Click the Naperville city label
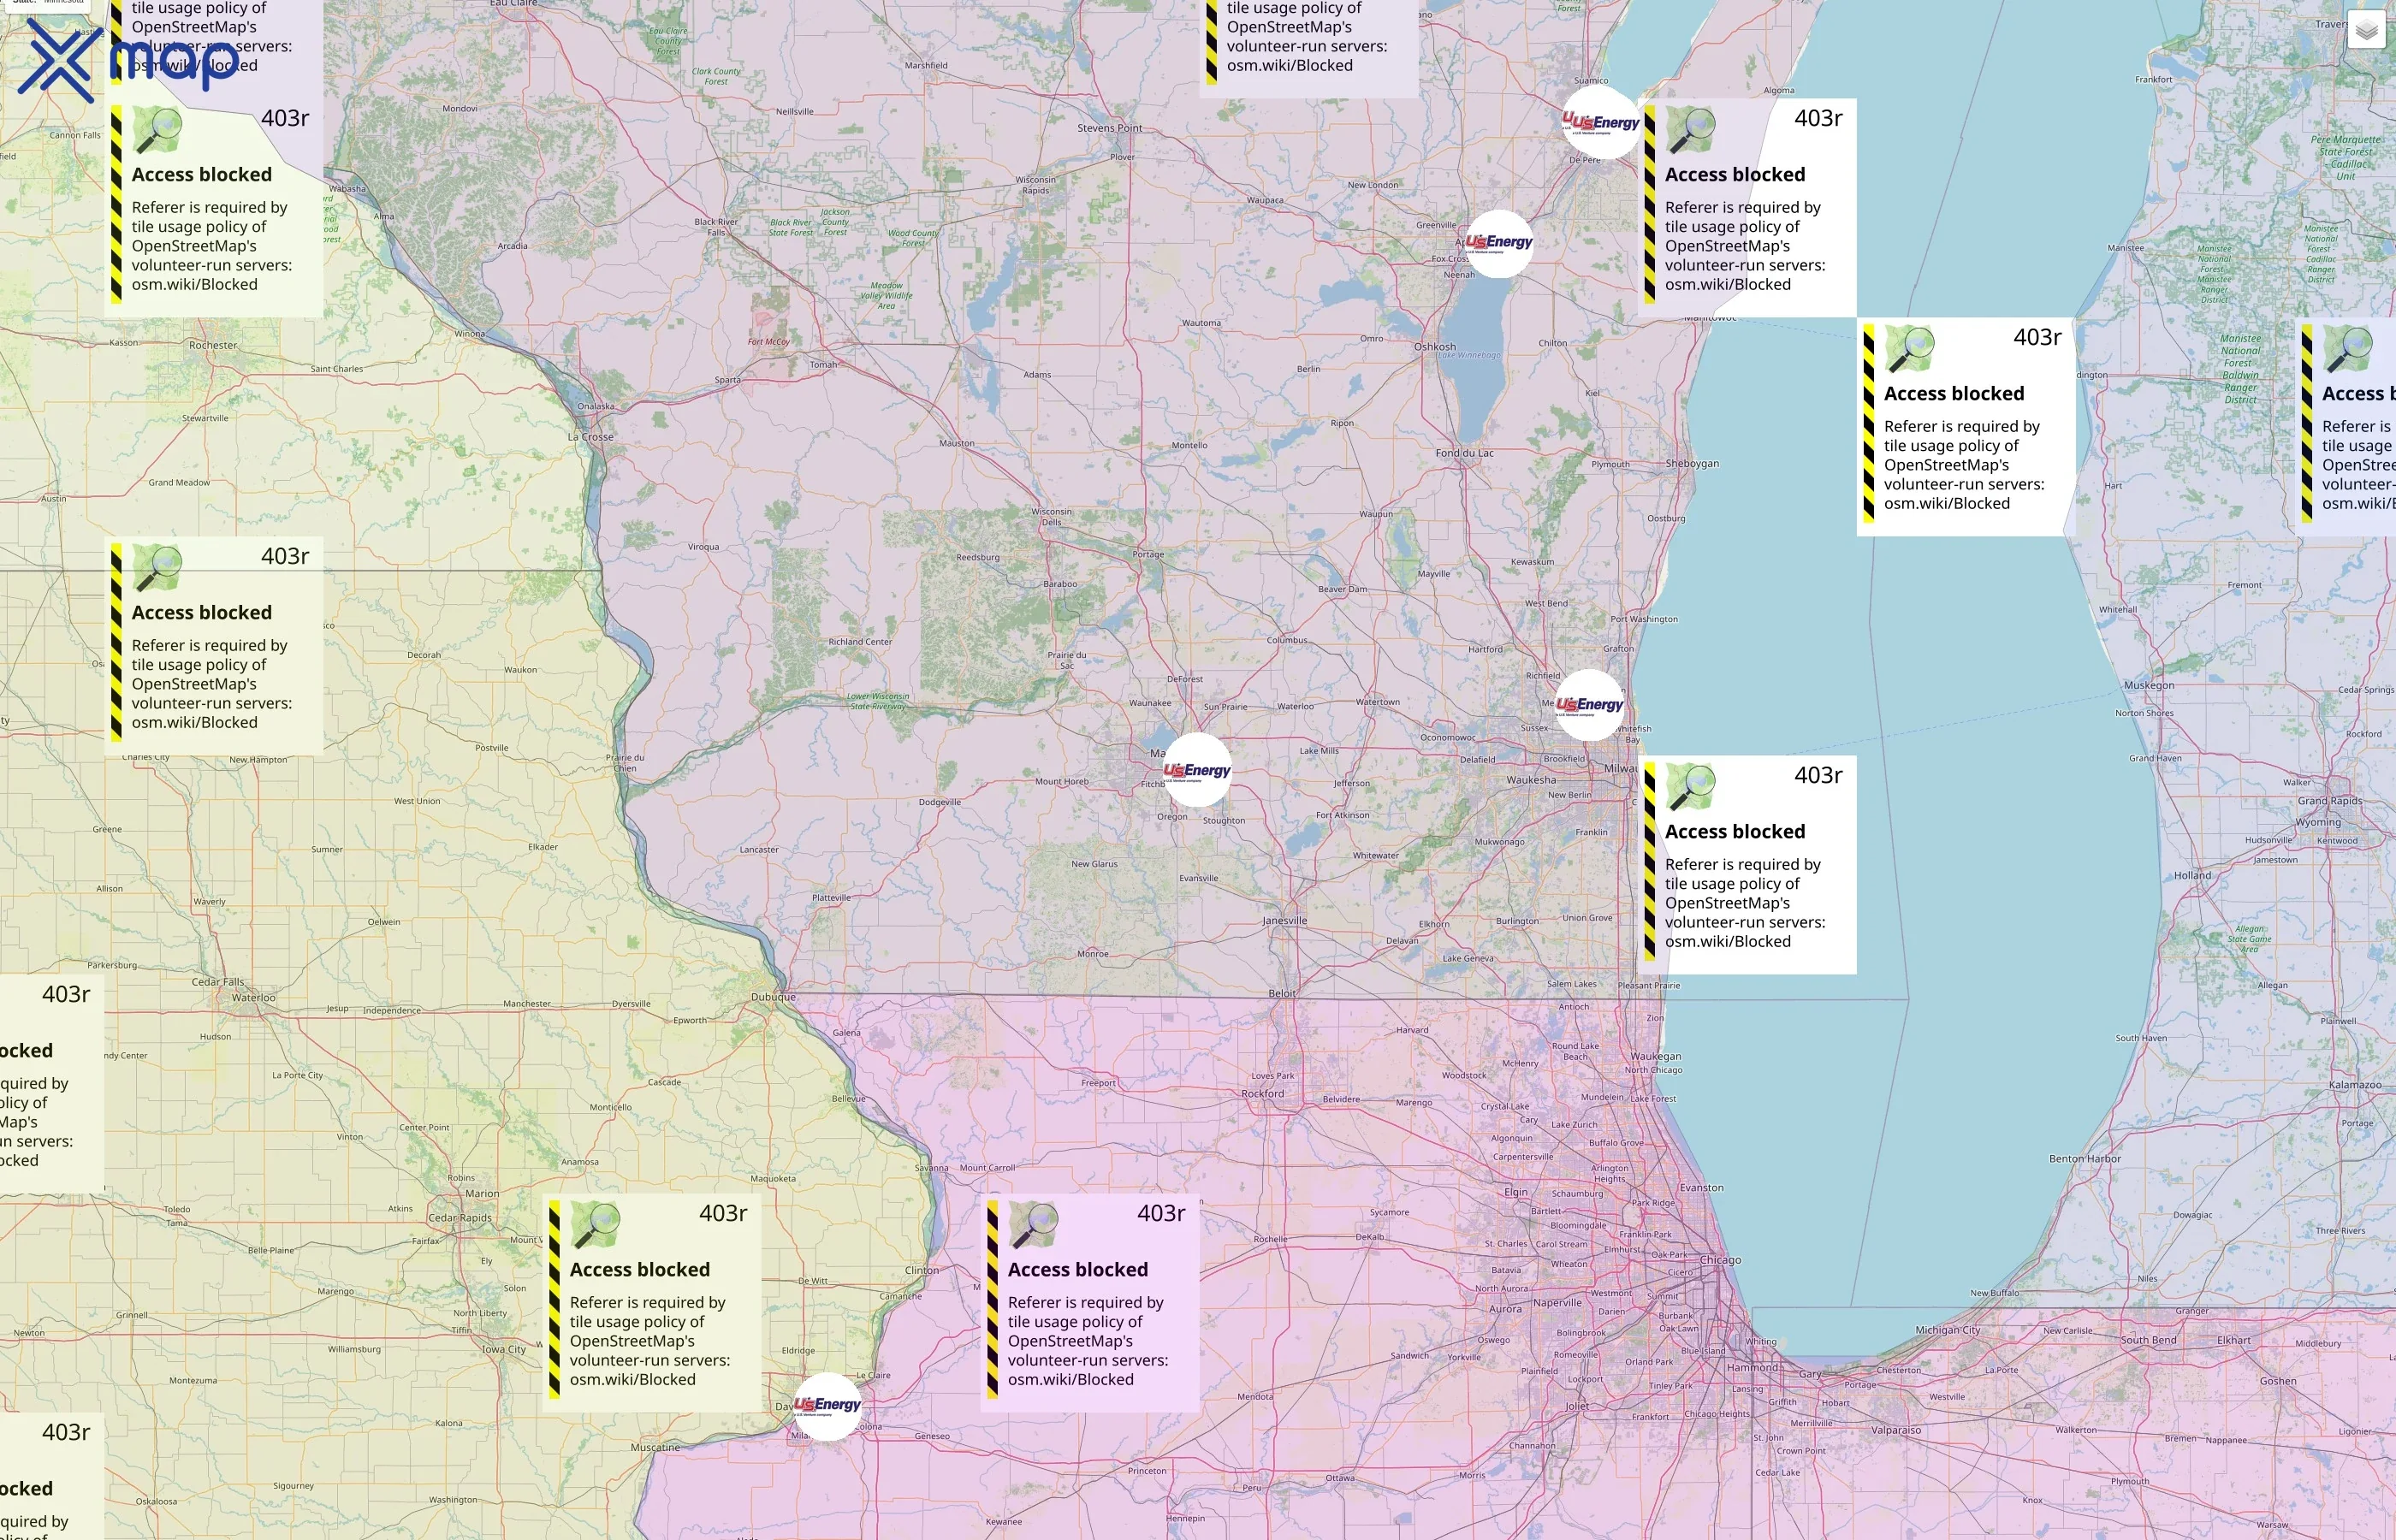Image resolution: width=2396 pixels, height=1540 pixels. [1557, 1303]
